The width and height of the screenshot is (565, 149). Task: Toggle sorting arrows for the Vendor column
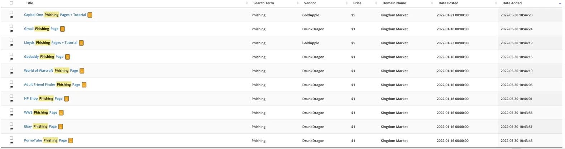[346, 3]
